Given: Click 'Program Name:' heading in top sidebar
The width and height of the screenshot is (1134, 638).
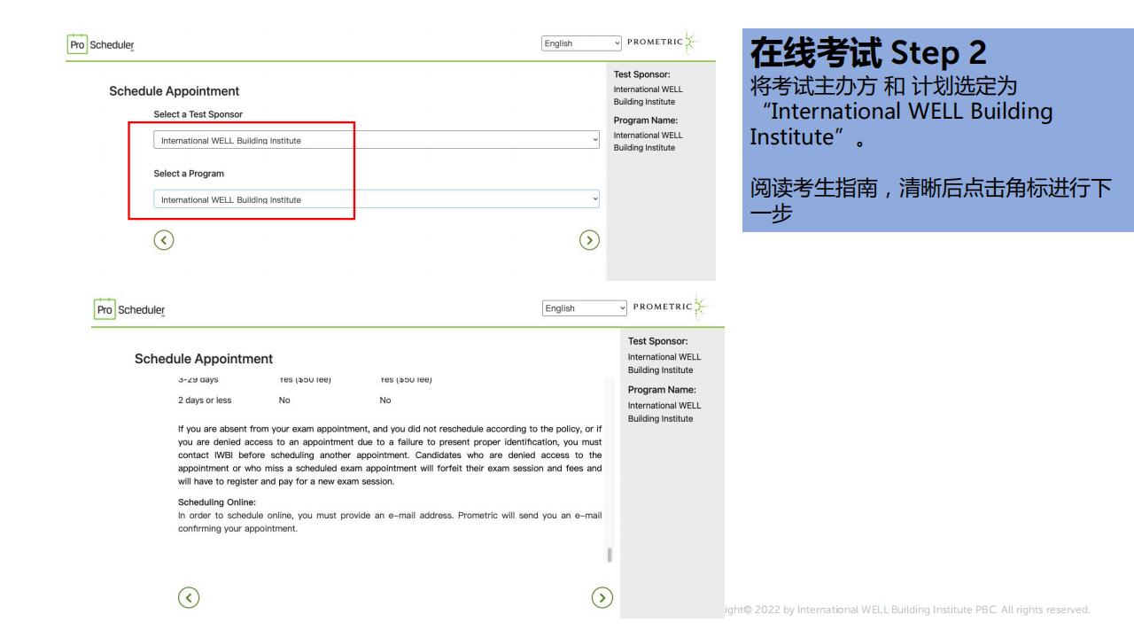Looking at the screenshot, I should pos(645,121).
